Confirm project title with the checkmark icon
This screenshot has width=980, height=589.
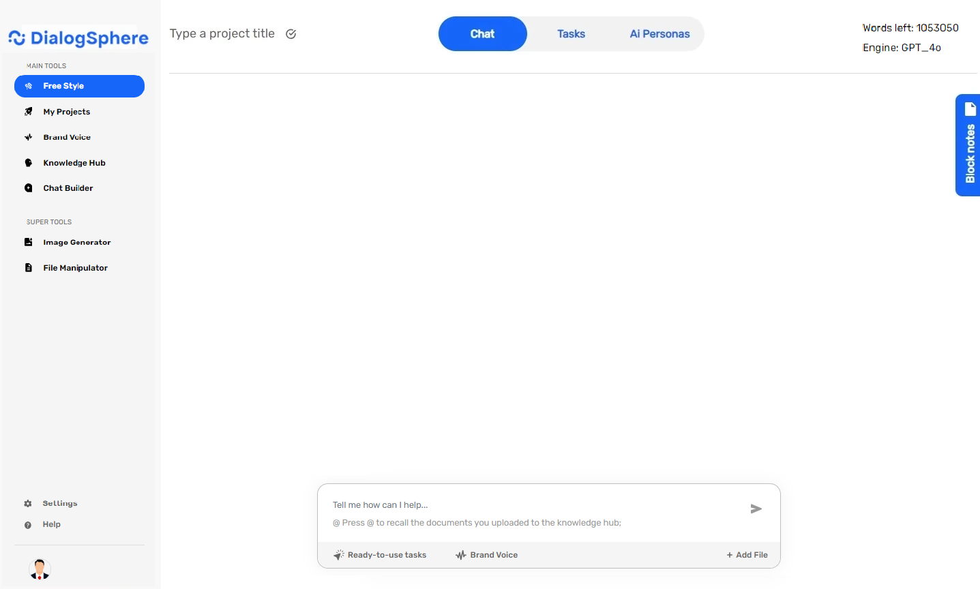[x=291, y=33]
